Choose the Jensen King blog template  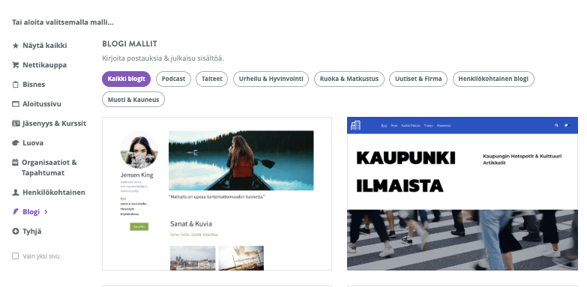(217, 193)
